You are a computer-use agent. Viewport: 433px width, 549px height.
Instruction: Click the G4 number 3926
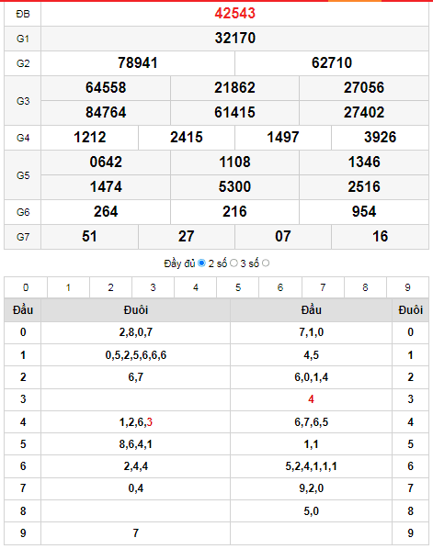pyautogui.click(x=380, y=138)
